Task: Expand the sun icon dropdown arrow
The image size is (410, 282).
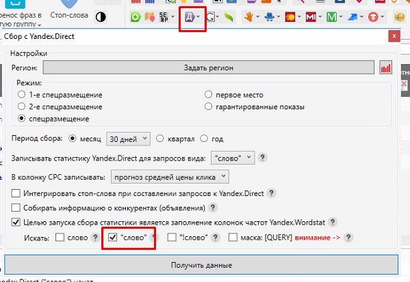Action: pyautogui.click(x=299, y=16)
